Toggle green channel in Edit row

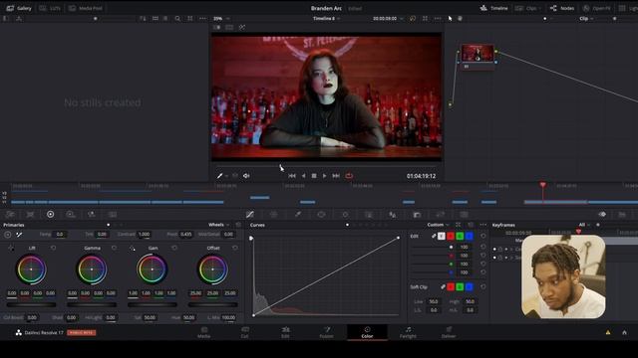point(460,237)
